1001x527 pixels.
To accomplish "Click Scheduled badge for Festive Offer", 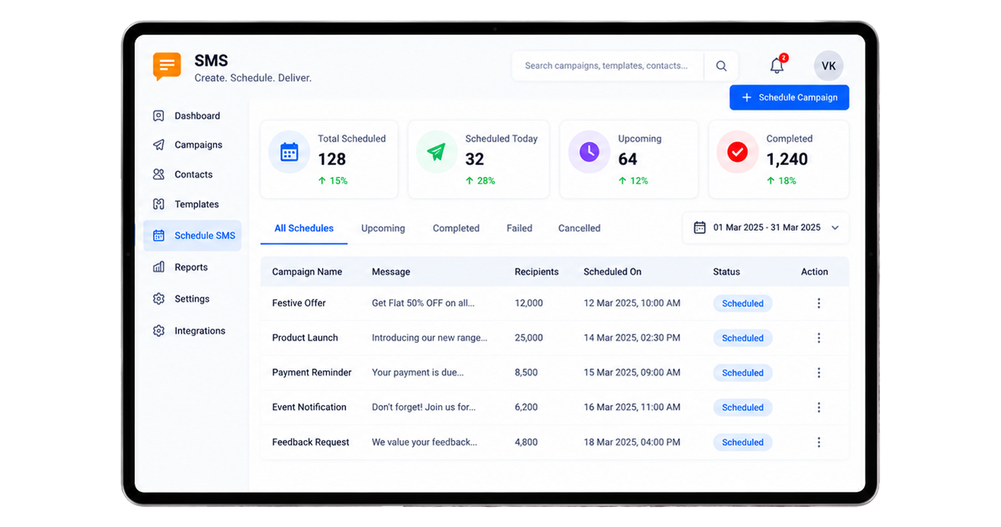I will coord(743,303).
